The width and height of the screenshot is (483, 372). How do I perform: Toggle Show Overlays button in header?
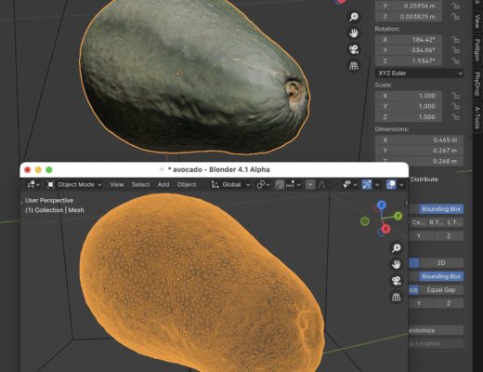coord(391,185)
